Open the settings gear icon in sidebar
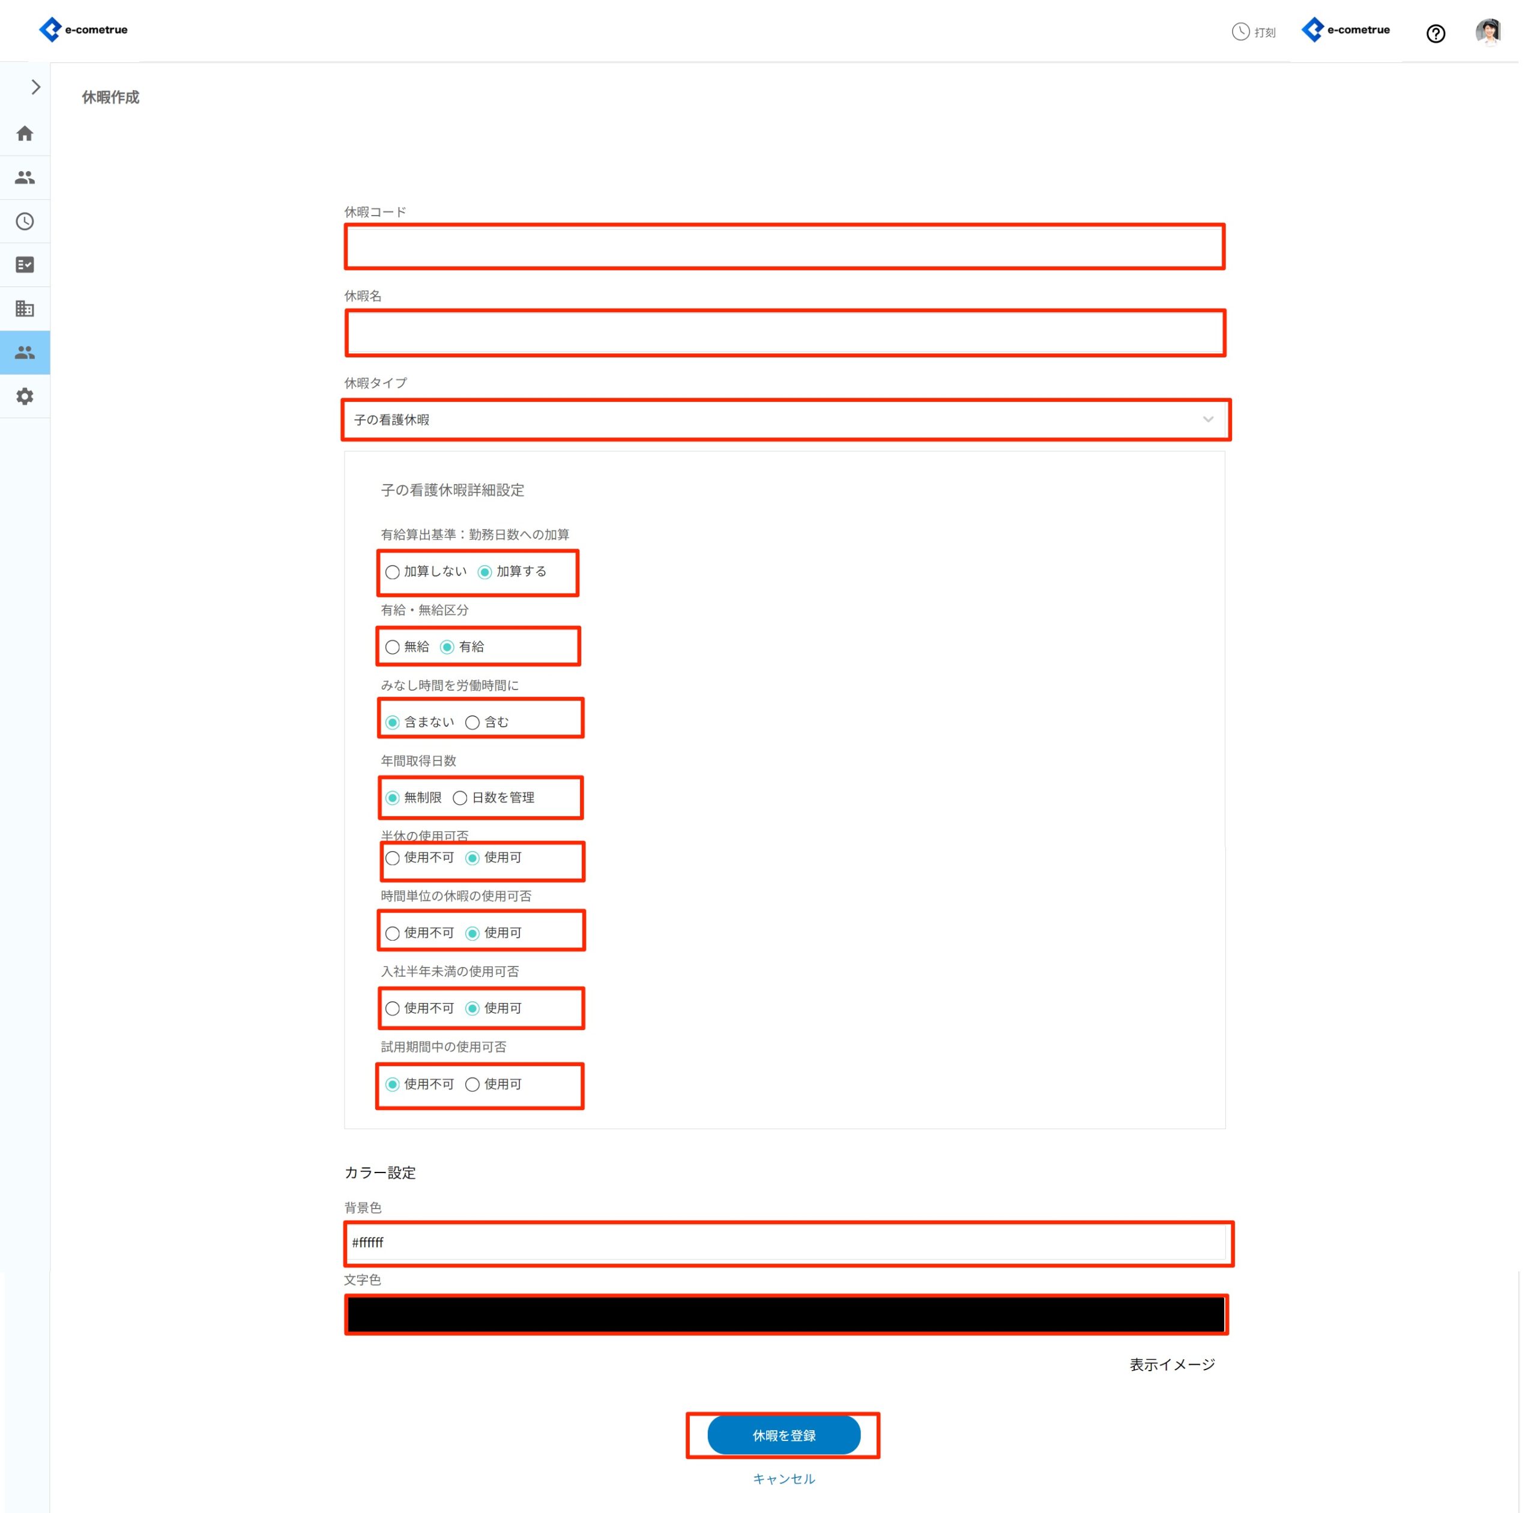This screenshot has width=1537, height=1513. [x=25, y=396]
